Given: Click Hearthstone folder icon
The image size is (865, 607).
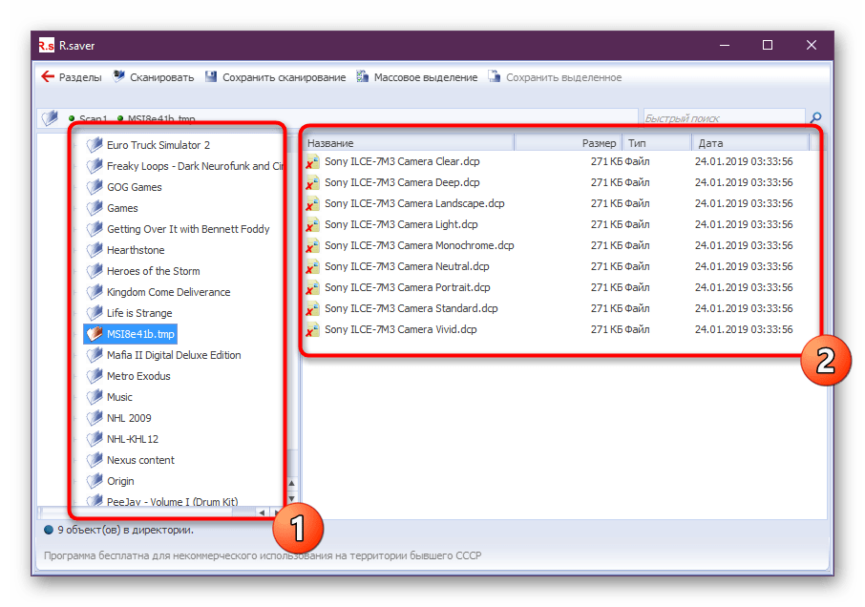Looking at the screenshot, I should (95, 249).
